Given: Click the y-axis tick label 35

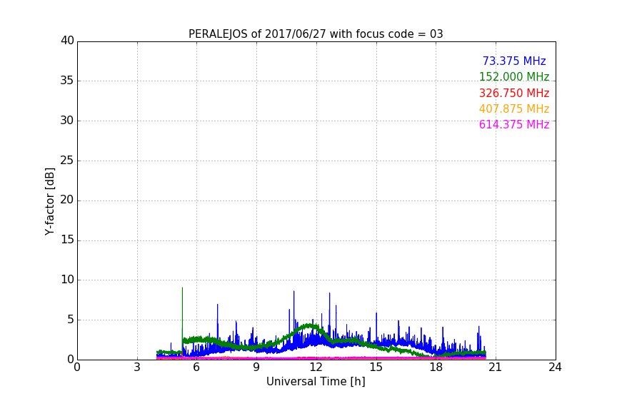Looking at the screenshot, I should 67,81.
